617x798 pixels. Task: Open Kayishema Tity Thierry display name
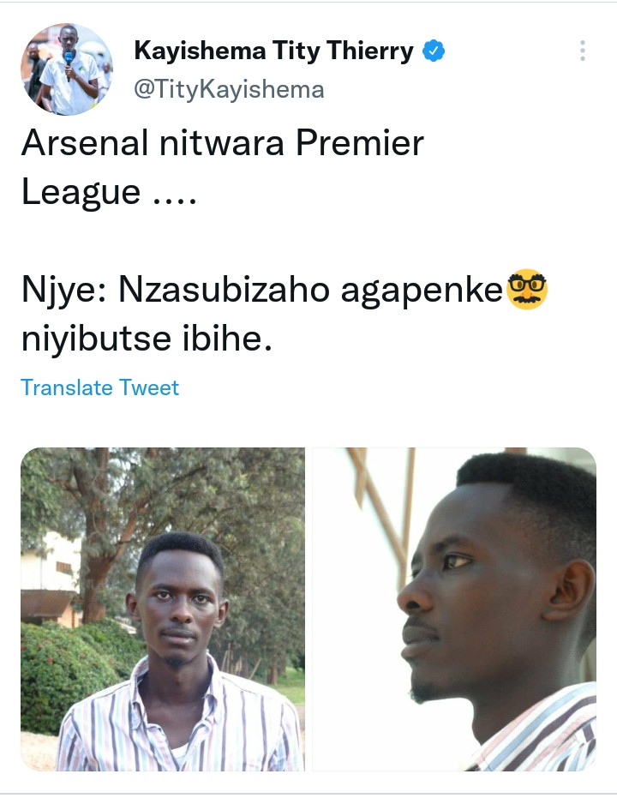click(x=274, y=52)
